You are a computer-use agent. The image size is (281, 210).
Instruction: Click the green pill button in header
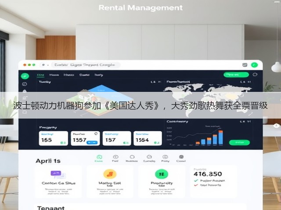click(236, 75)
